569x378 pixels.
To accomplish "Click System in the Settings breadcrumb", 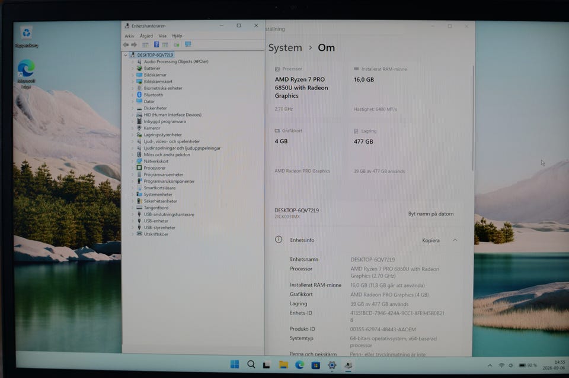I will [x=285, y=48].
